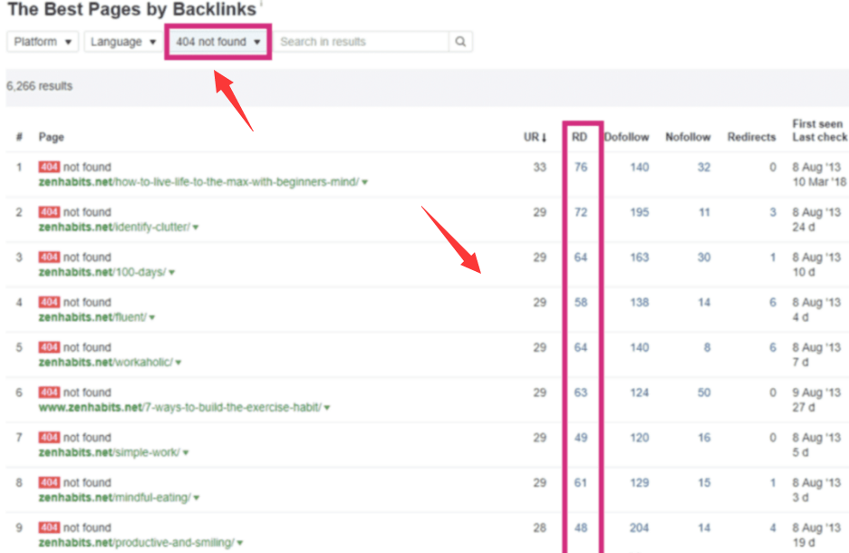The image size is (849, 553).
Task: Open Redirects count 4 for productive-and-smiling
Action: tap(773, 528)
